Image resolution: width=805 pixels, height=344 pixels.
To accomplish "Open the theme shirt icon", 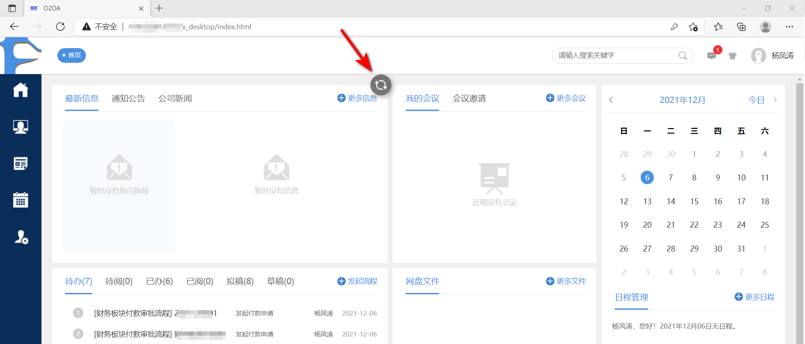I will 733,56.
